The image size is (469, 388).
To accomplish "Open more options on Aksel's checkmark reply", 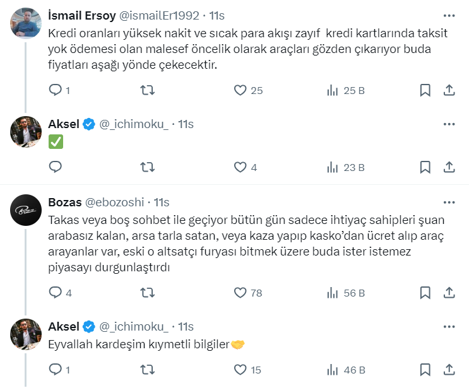I will pos(449,124).
